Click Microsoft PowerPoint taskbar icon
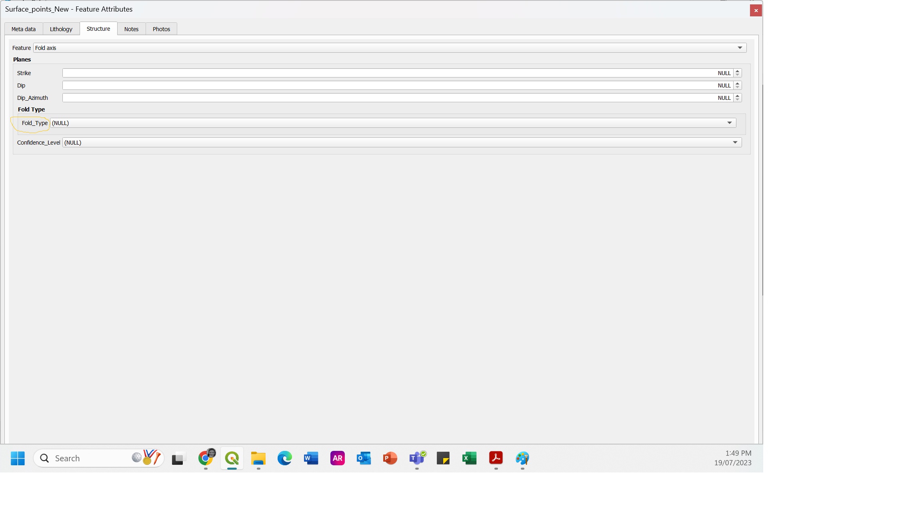The height and width of the screenshot is (508, 900). click(x=390, y=458)
